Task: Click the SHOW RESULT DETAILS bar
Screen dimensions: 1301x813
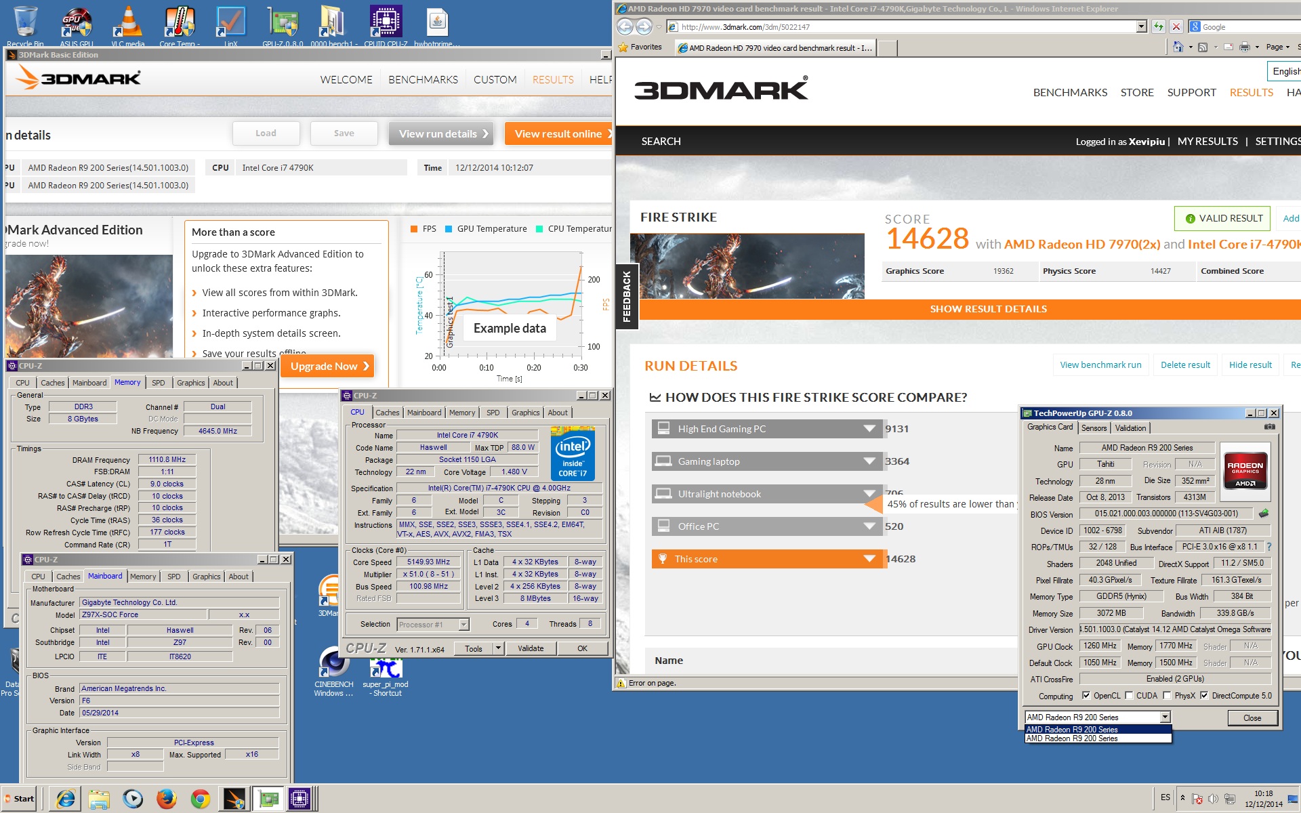Action: point(970,309)
